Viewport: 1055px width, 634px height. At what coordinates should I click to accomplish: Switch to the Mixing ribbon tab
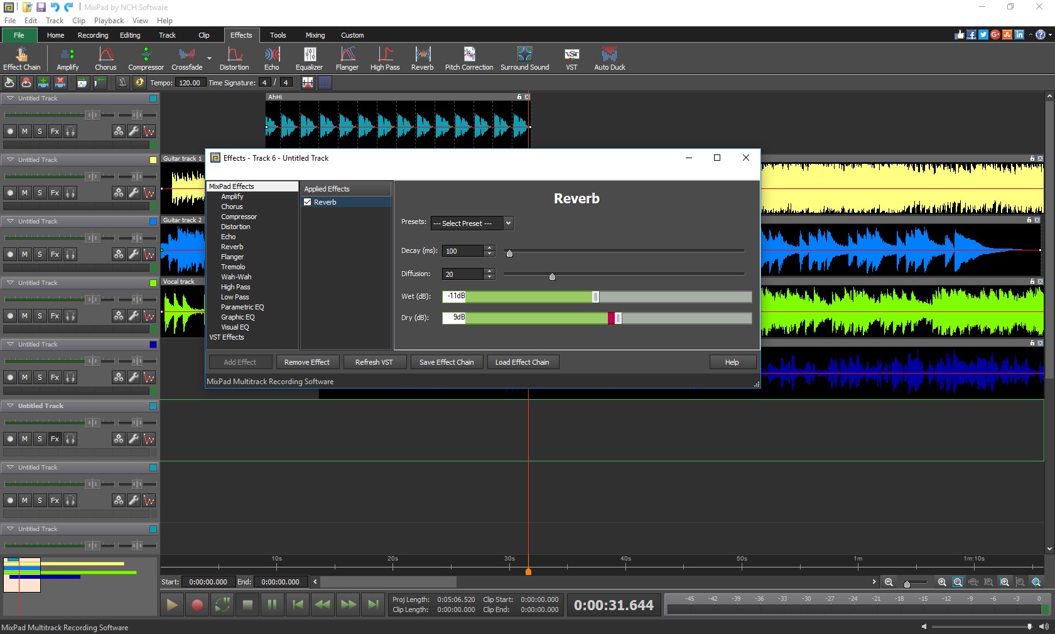click(315, 35)
